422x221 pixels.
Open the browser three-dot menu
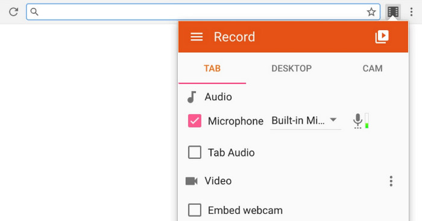(x=411, y=12)
